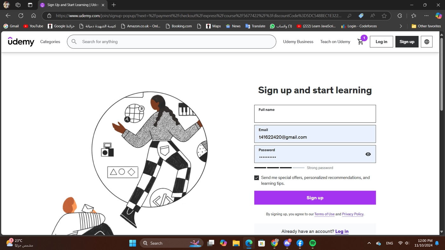Add page to favorites star icon
This screenshot has height=250, width=445.
point(384,16)
